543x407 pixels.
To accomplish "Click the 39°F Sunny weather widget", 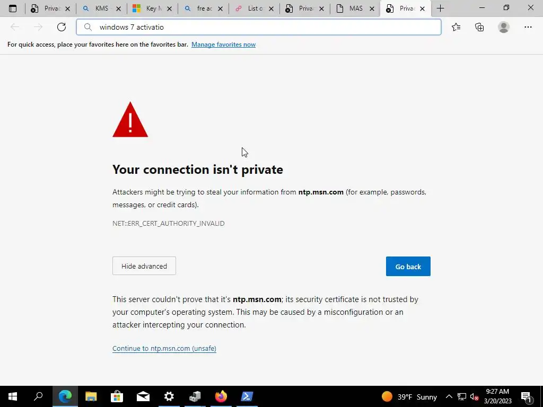I will tap(409, 396).
